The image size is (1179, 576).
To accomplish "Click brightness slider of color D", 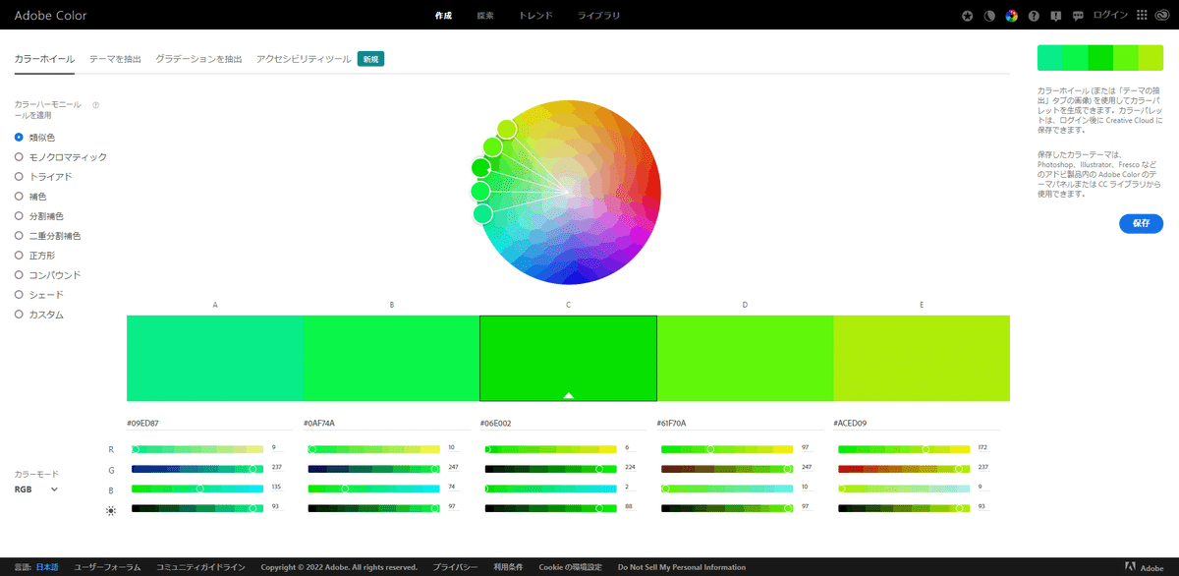I will coord(727,508).
